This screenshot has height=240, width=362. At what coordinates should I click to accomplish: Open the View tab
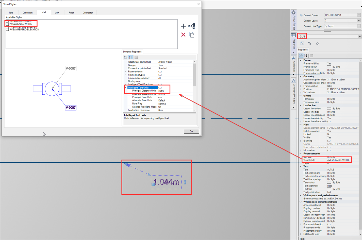[57, 13]
